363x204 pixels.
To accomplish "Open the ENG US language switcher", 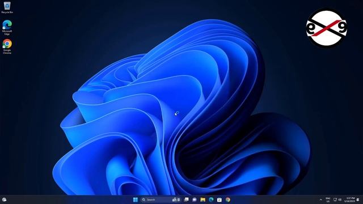I will (x=328, y=200).
